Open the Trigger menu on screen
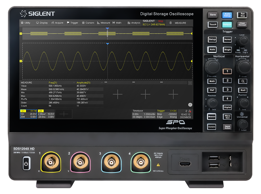The image size is (261, 194). (x=72, y=23)
